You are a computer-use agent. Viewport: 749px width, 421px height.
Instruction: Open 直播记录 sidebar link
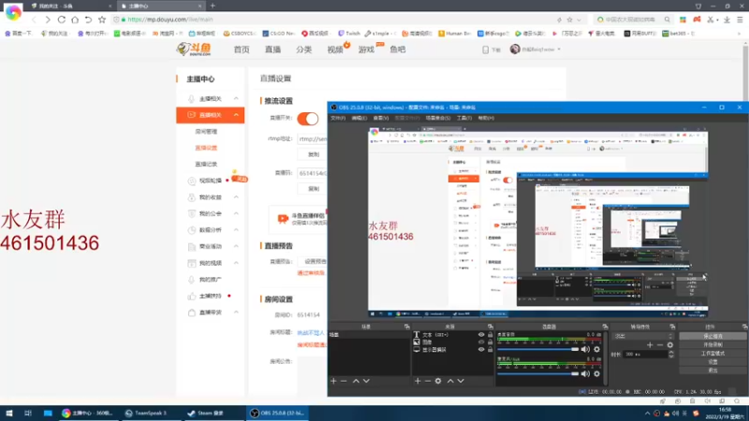(206, 164)
